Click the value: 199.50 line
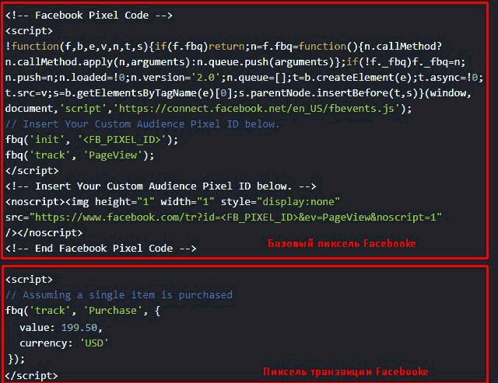498x383 pixels. click(61, 327)
